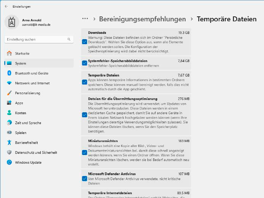264x198 pixels.
Task: Open Personalisierung settings
Action: coord(39,93)
